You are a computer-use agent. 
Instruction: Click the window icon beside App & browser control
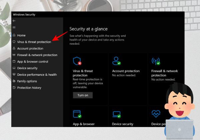(x=14, y=61)
